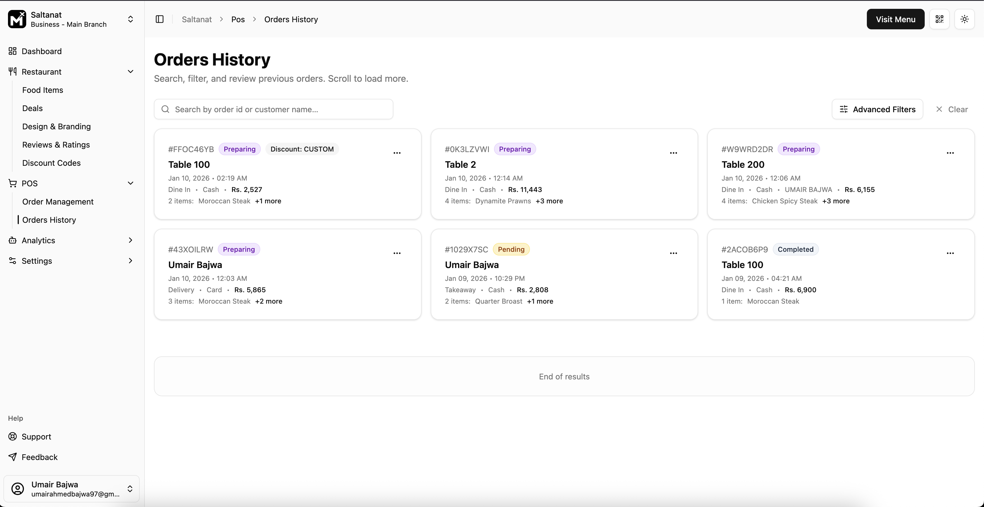Open options menu on pending order #1029X7SC
This screenshot has width=984, height=507.
(x=673, y=253)
